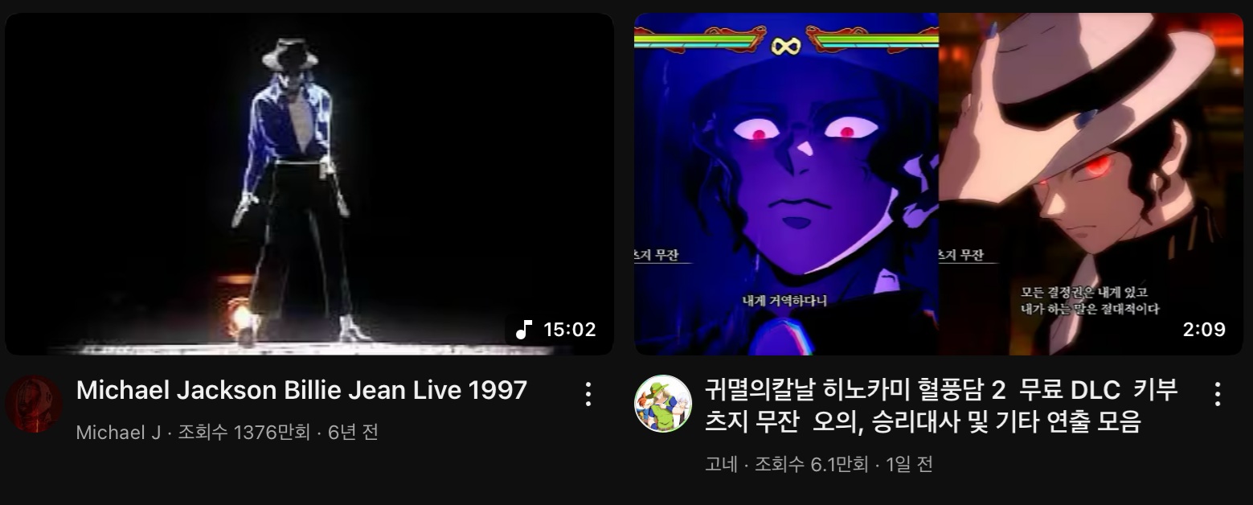
Task: Visit the 고네 channel name link
Action: [720, 465]
